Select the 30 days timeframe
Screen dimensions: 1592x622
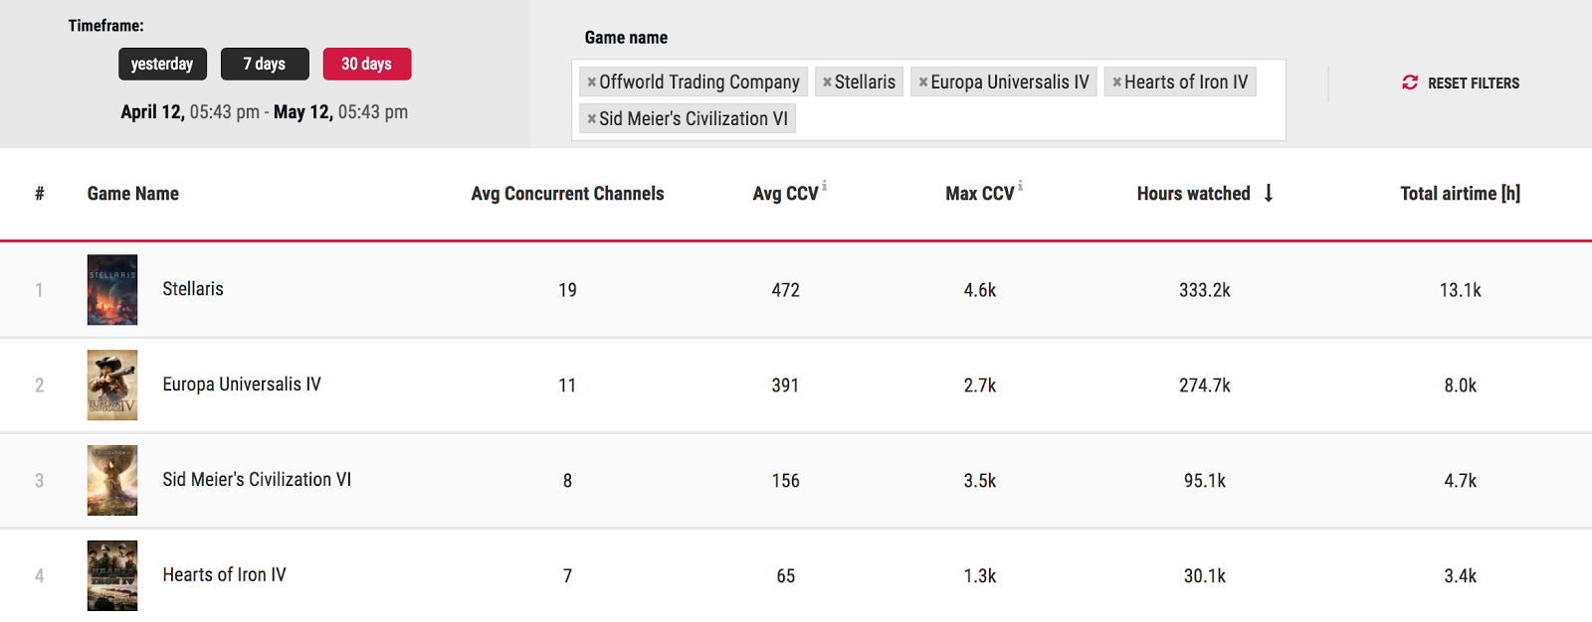[366, 64]
